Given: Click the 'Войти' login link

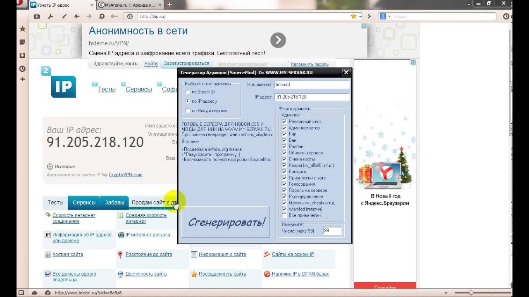Looking at the screenshot, I should pos(151,64).
